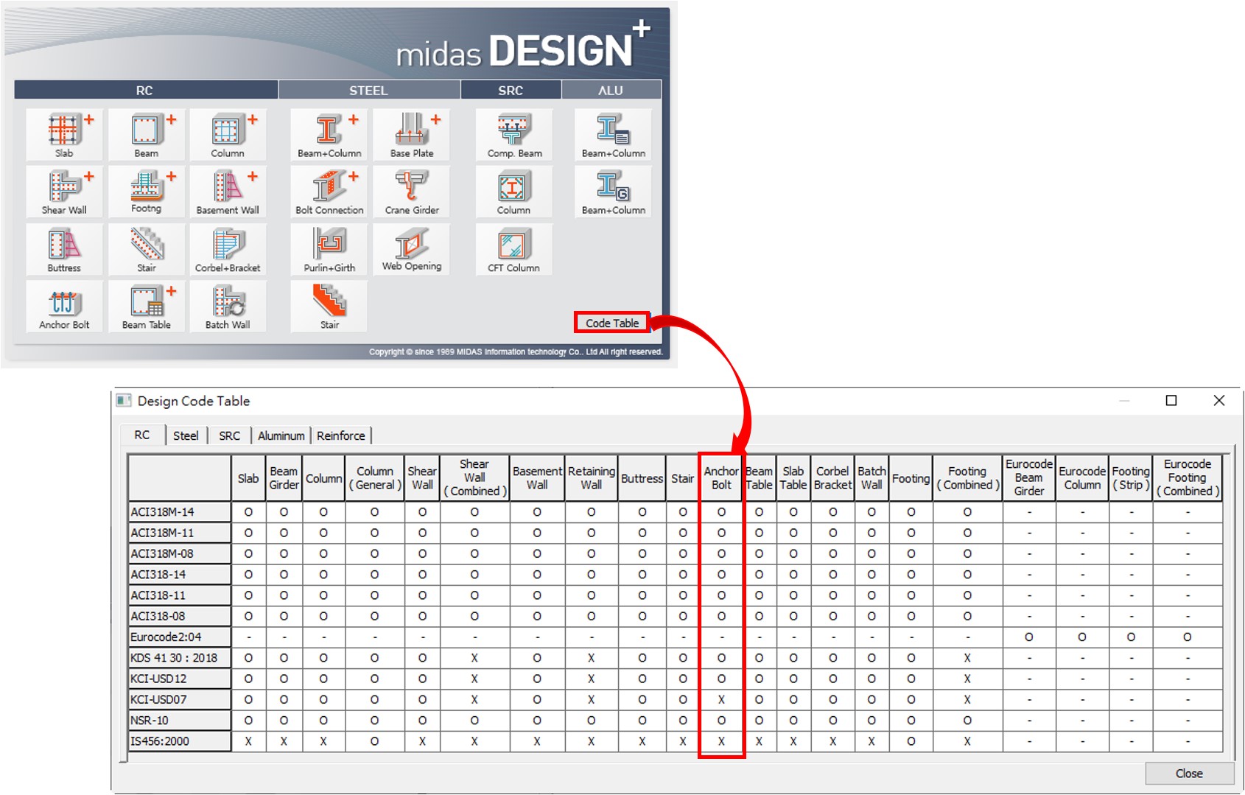Launch the Comp. Beam module
1245x795 pixels.
click(x=514, y=135)
